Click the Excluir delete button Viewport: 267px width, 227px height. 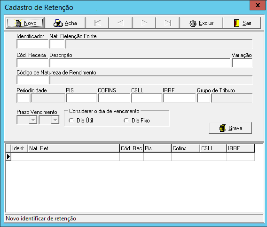tap(202, 23)
